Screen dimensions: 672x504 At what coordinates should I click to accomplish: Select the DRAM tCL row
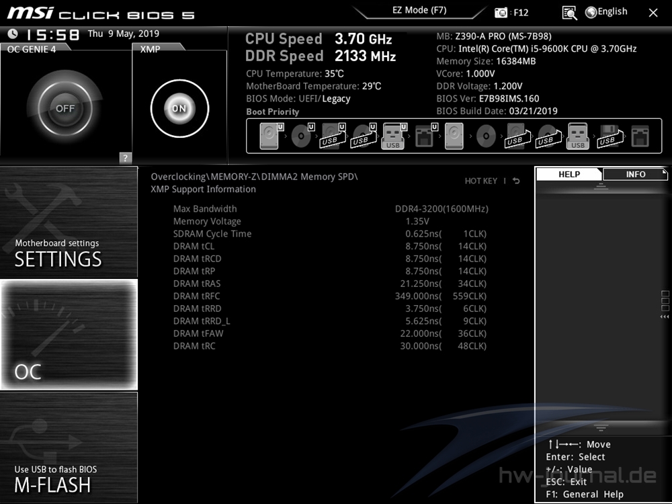(x=330, y=246)
